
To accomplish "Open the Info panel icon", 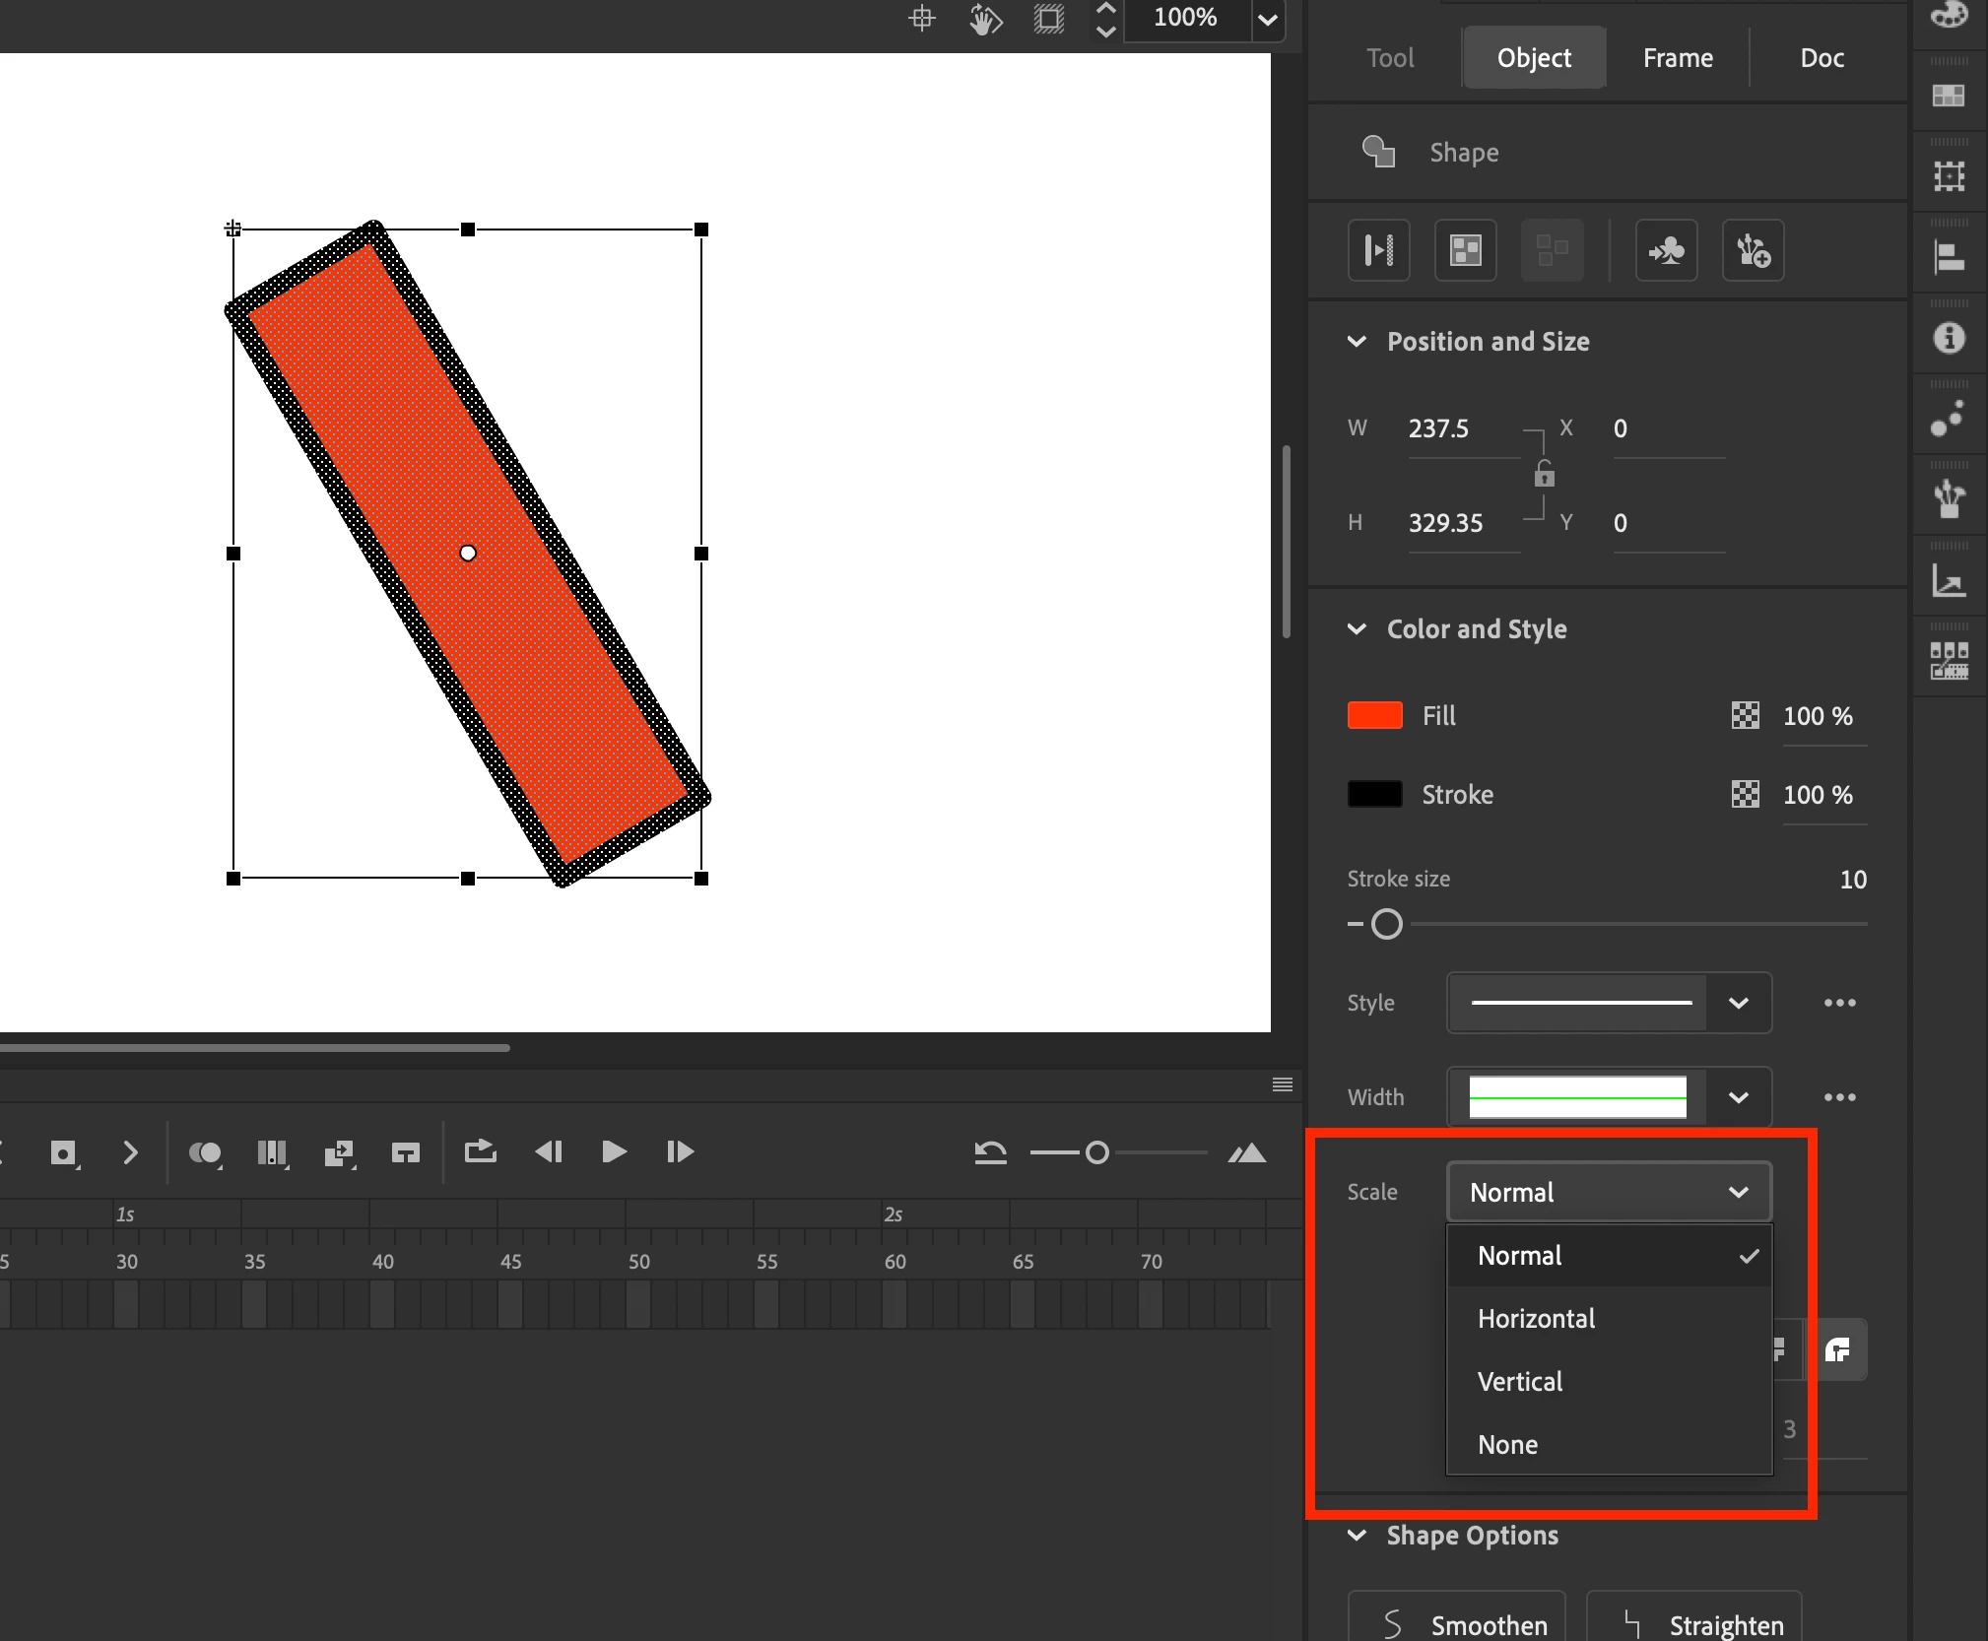I will pos(1948,338).
